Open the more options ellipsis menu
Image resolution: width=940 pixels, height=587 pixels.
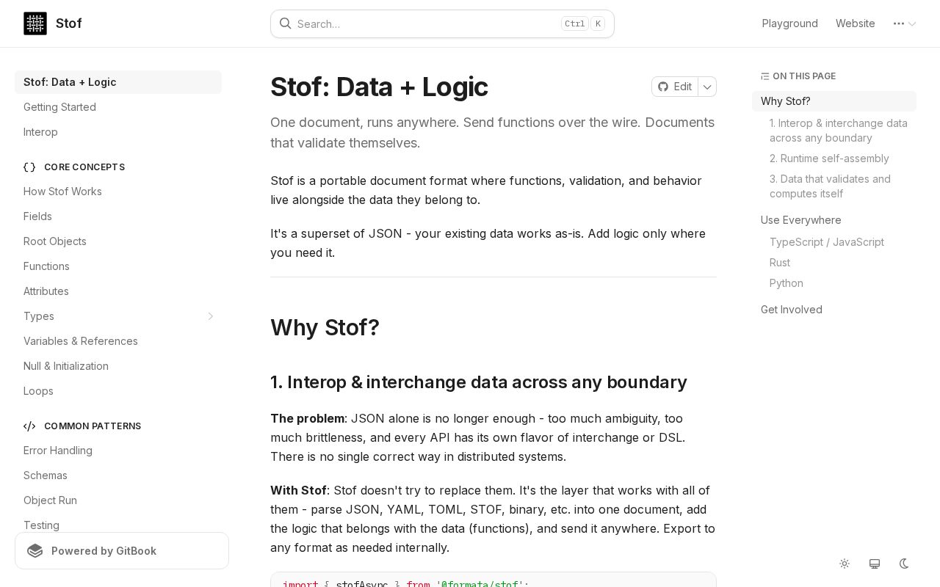904,23
